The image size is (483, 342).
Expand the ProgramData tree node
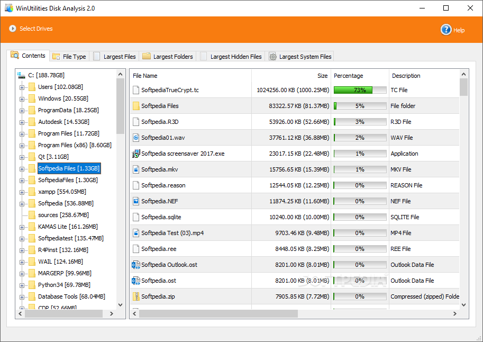coord(22,111)
